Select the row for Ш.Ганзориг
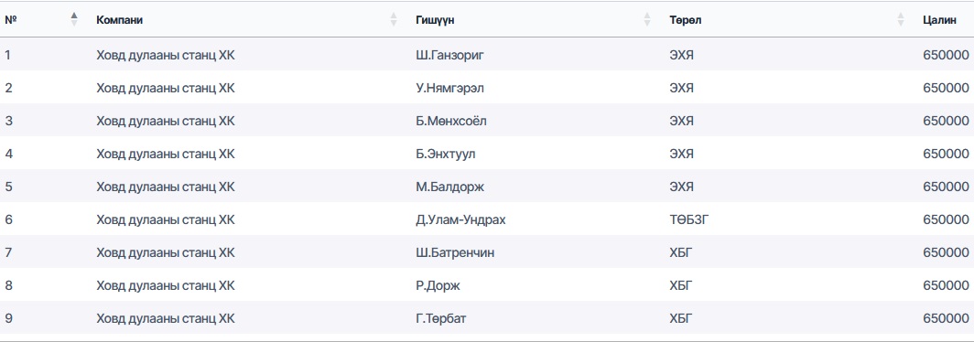This screenshot has height=342, width=974. point(487,55)
